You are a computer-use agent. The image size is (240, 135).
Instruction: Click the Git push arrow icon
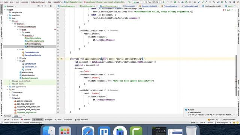pos(206,2)
